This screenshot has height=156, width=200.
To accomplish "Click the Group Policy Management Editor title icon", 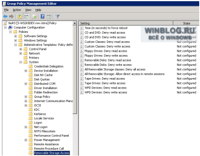I will tap(4, 4).
